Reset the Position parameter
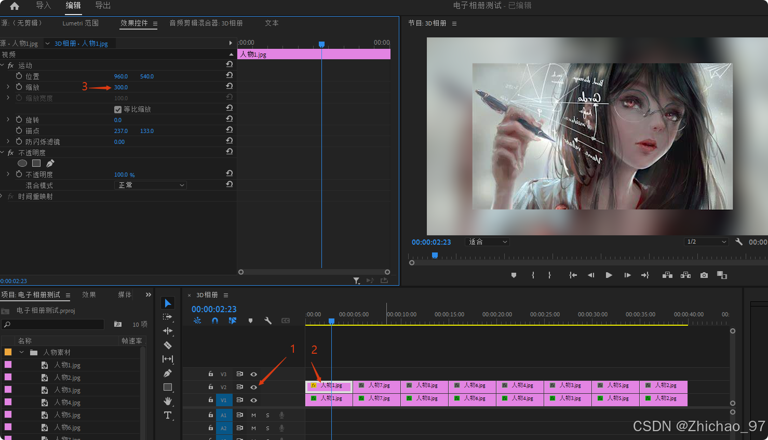Image resolution: width=768 pixels, height=440 pixels. pos(229,75)
